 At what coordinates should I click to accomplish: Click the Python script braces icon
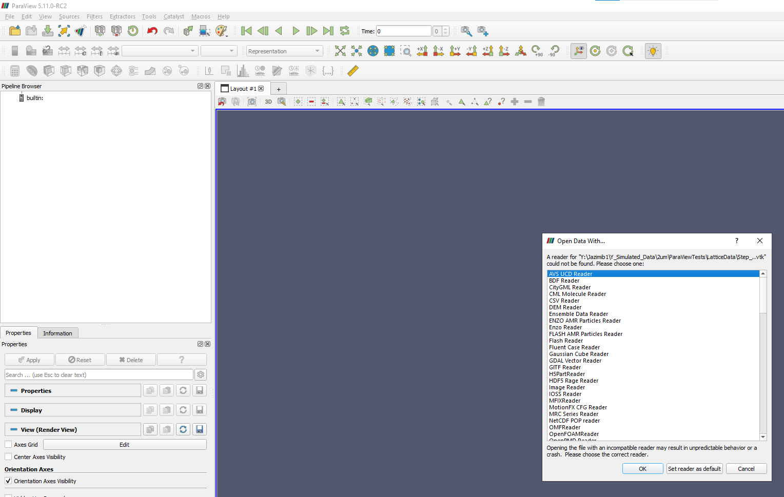pyautogui.click(x=328, y=71)
